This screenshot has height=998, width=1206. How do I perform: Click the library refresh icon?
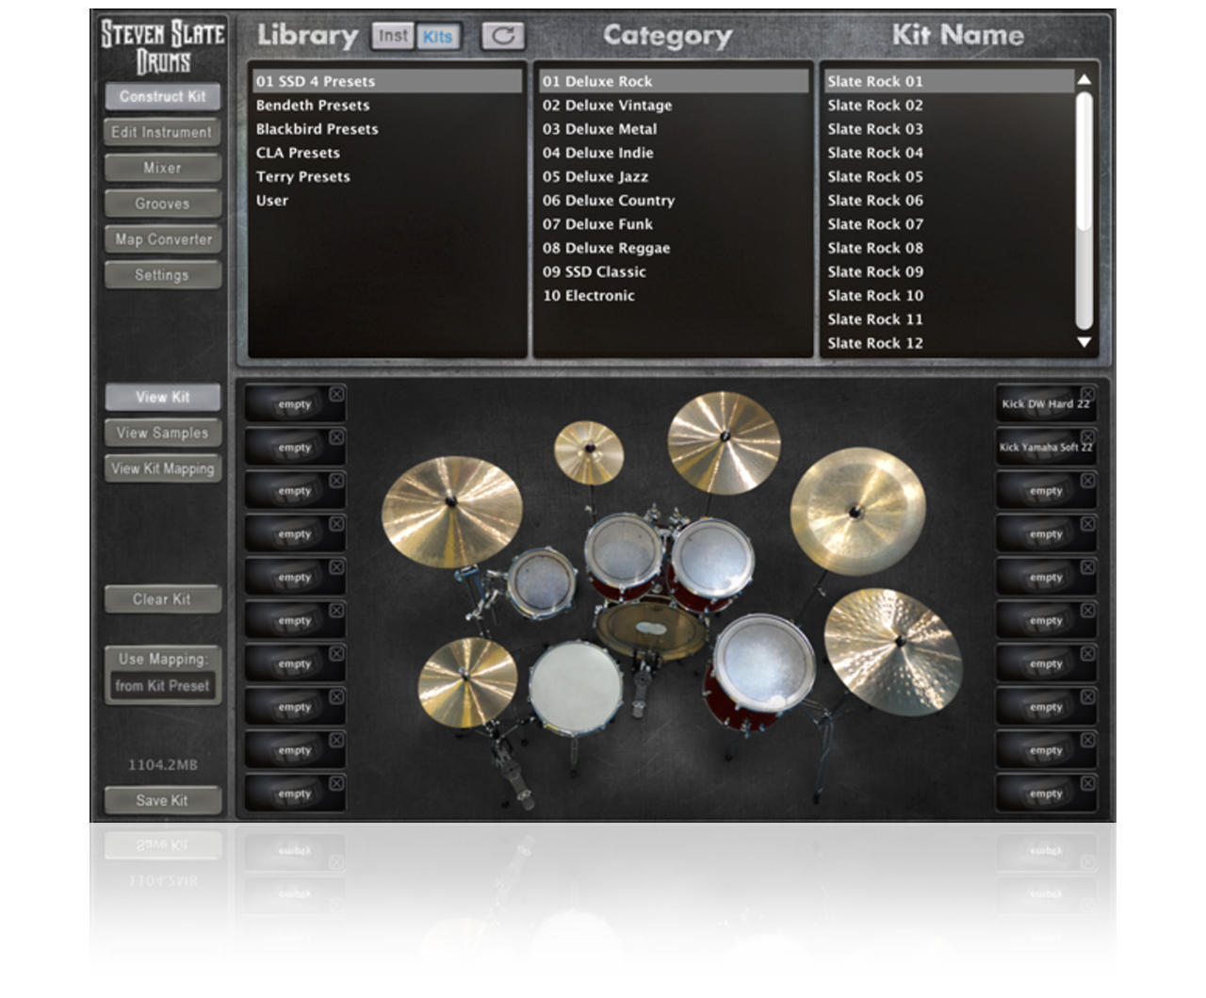tap(503, 36)
